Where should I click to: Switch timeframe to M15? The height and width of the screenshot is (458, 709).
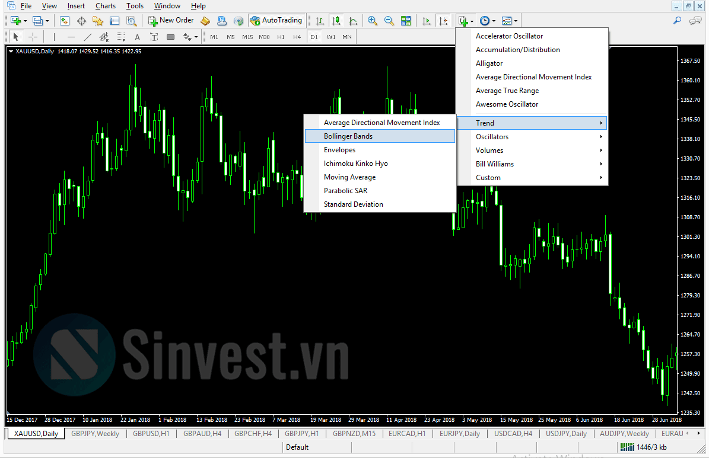pos(247,37)
